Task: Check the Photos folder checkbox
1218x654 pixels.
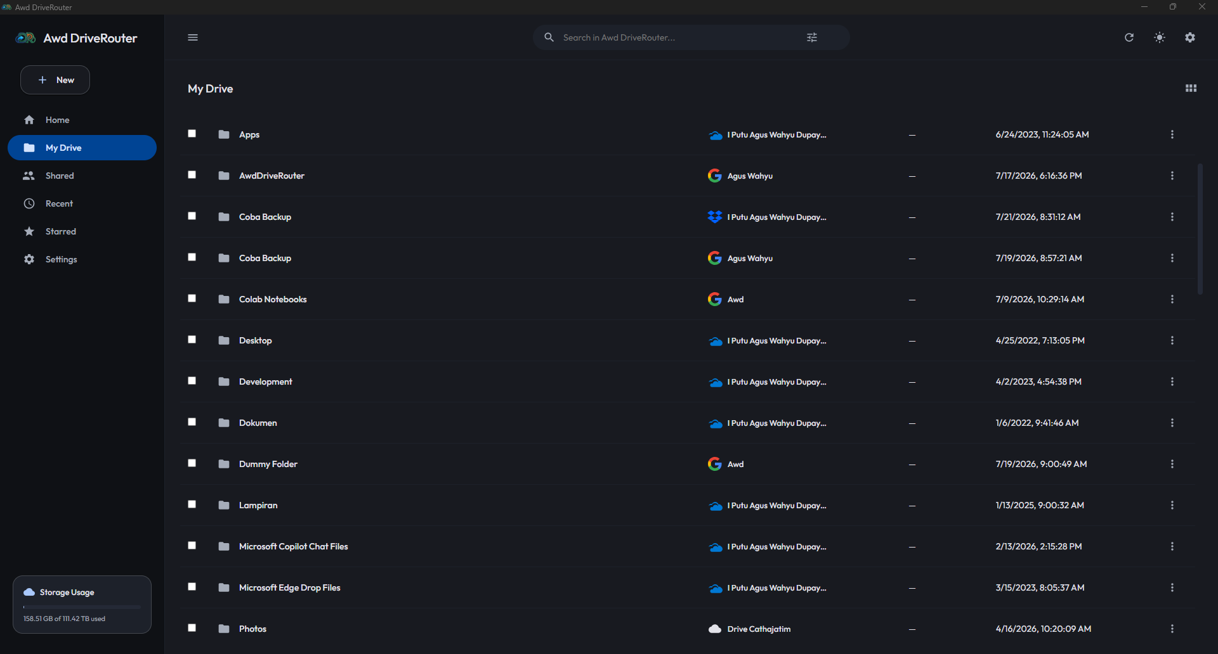Action: 192,628
